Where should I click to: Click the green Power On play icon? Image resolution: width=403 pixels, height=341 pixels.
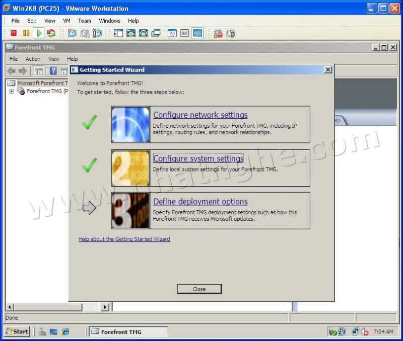pos(39,33)
